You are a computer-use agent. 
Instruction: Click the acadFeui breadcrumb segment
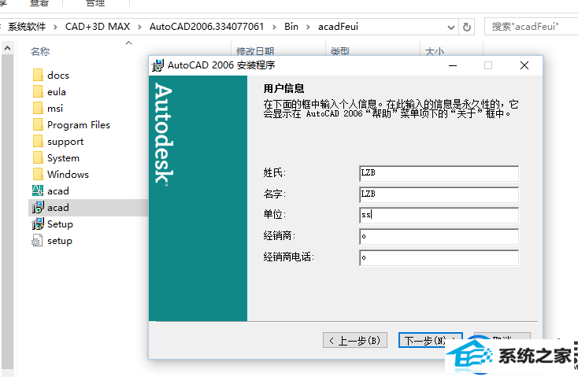click(338, 27)
